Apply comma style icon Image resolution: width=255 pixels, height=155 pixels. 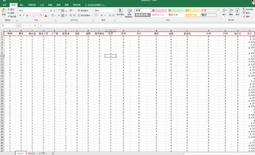105,15
